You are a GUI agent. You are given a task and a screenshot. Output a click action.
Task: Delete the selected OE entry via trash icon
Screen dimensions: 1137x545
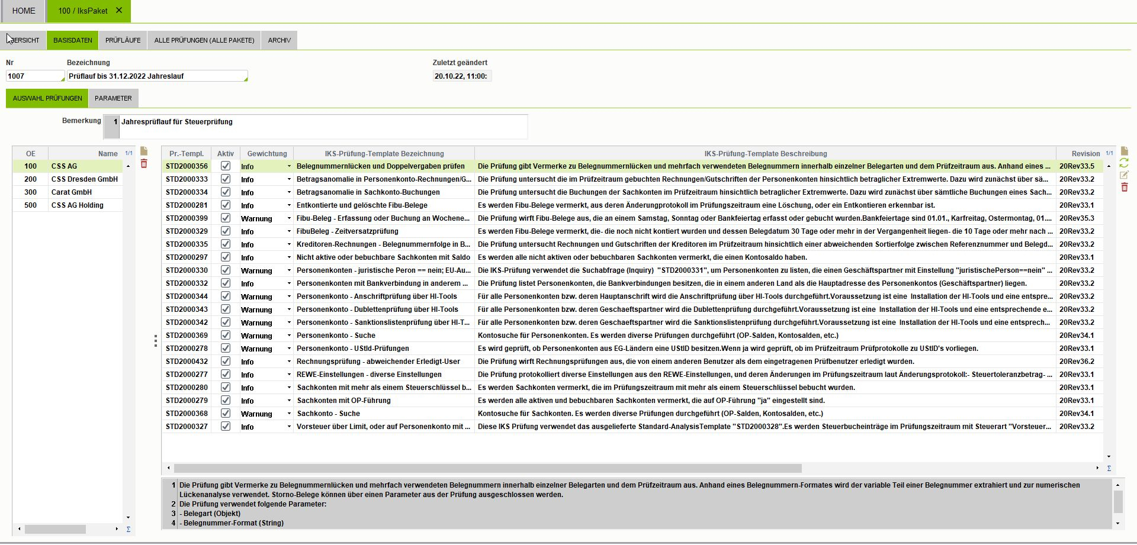pyautogui.click(x=144, y=164)
